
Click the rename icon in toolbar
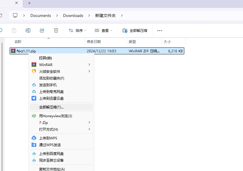28,30
